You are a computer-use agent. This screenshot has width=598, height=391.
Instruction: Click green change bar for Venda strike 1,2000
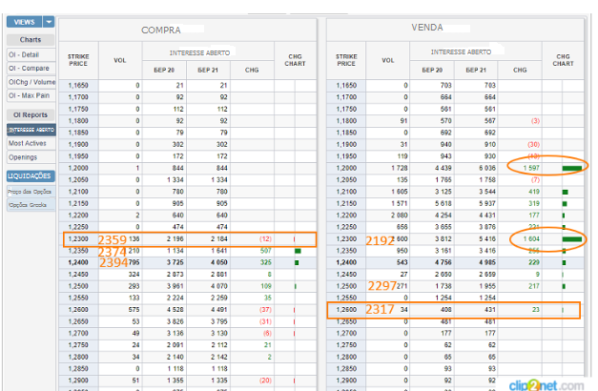point(572,168)
